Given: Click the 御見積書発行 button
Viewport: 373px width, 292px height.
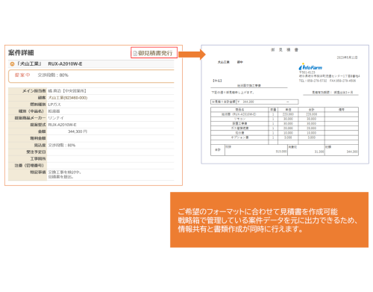Looking at the screenshot, I should point(154,53).
